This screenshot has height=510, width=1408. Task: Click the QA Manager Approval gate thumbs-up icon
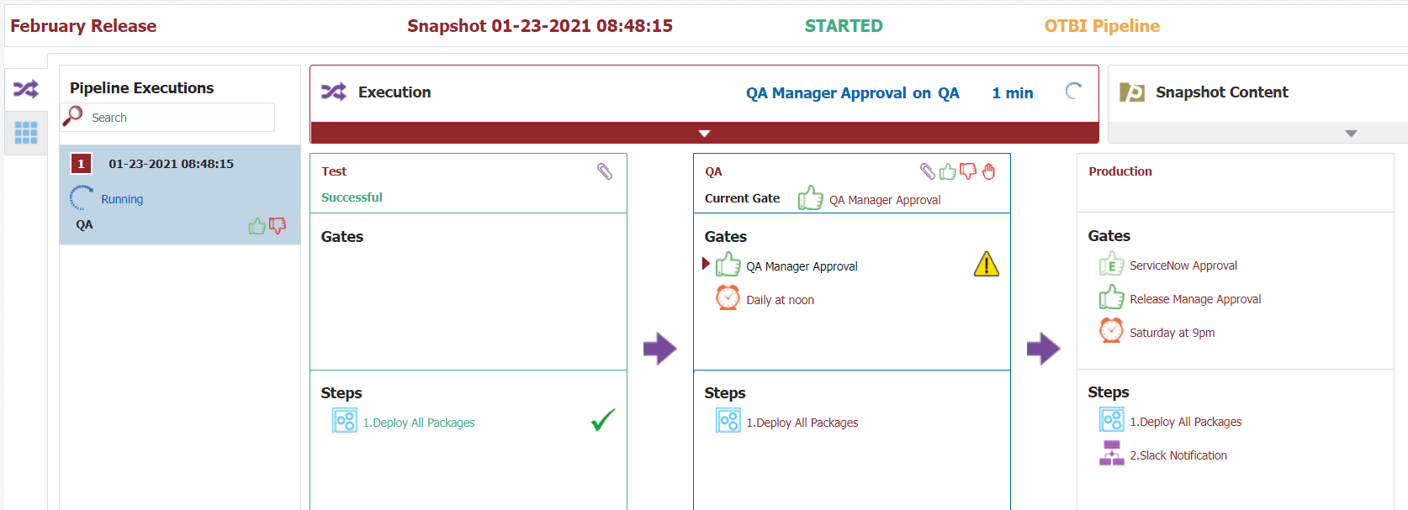(728, 265)
